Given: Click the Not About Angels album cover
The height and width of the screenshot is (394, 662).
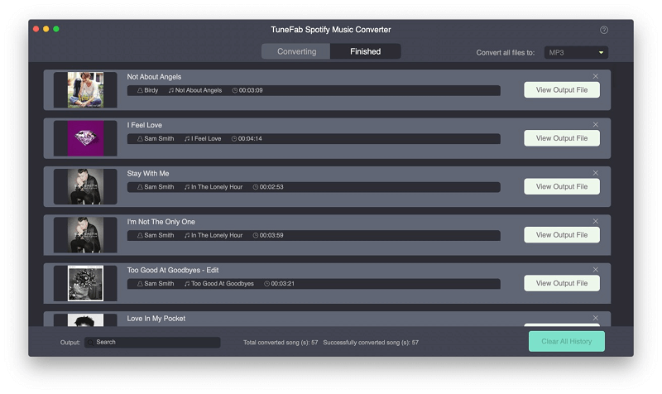Looking at the screenshot, I should tap(85, 89).
